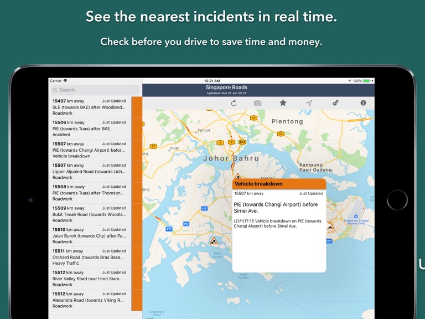
Task: Click the Pulai map label
Action: pyautogui.click(x=174, y=148)
